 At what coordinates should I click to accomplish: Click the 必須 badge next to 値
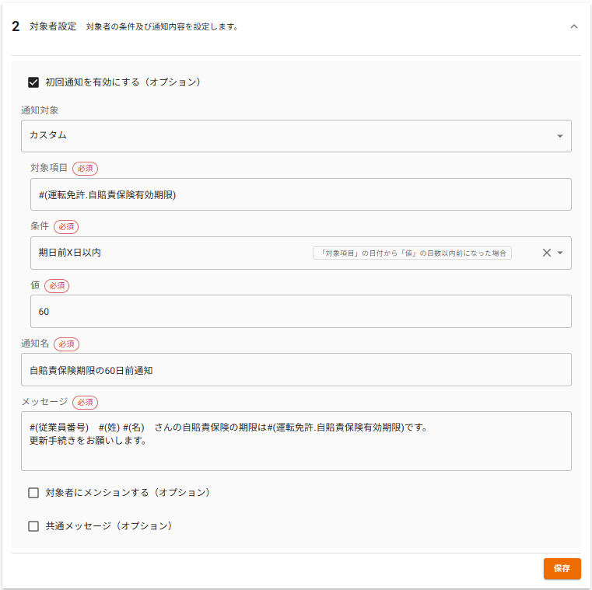point(57,285)
